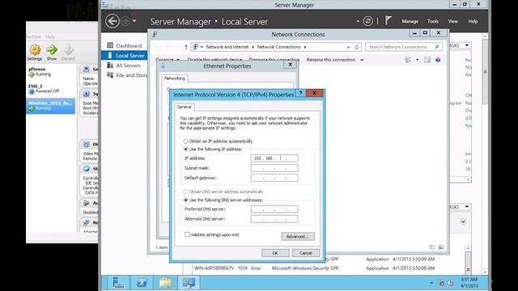The width and height of the screenshot is (518, 291).
Task: Click the search magnifier in Network Connections
Action: (437, 47)
